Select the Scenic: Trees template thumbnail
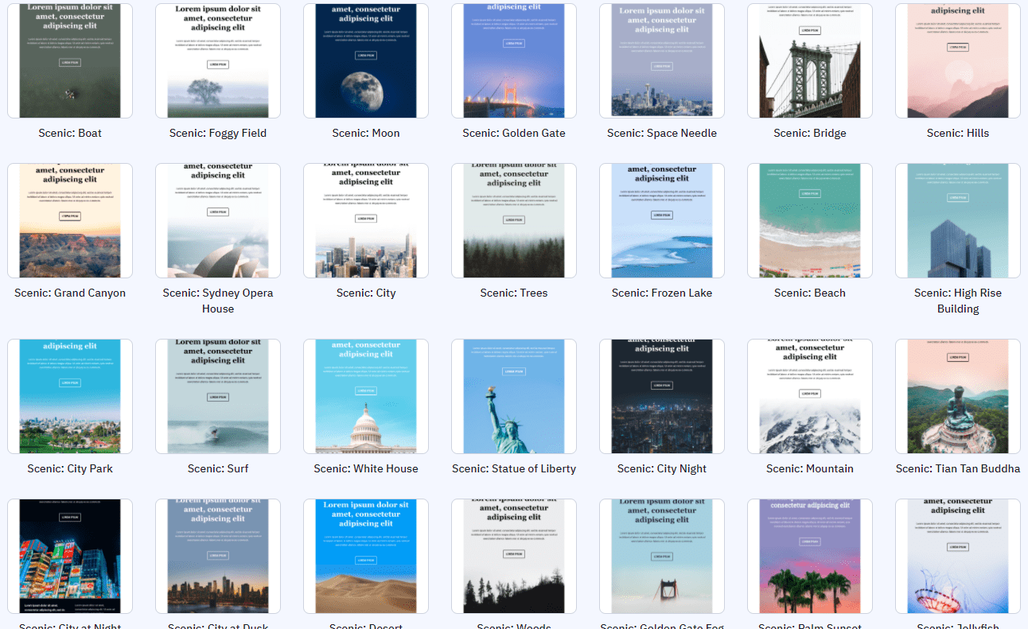The height and width of the screenshot is (629, 1028). coord(514,221)
